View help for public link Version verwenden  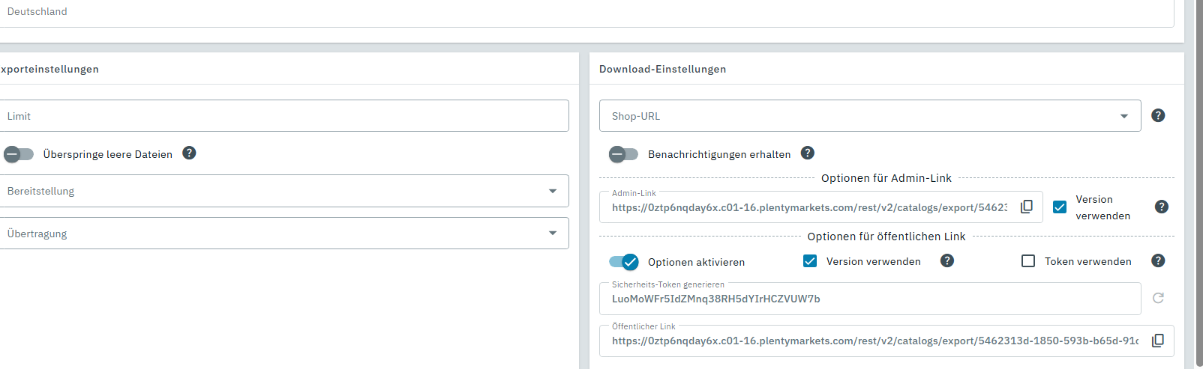947,260
